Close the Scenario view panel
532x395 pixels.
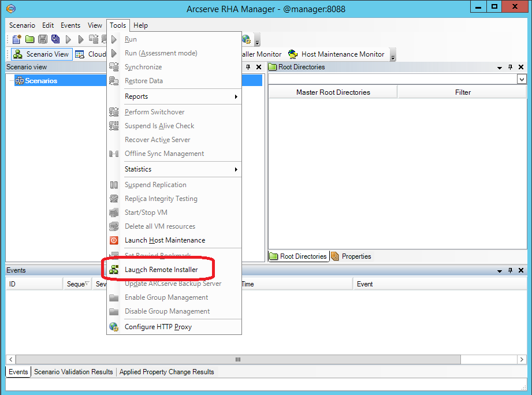point(259,67)
